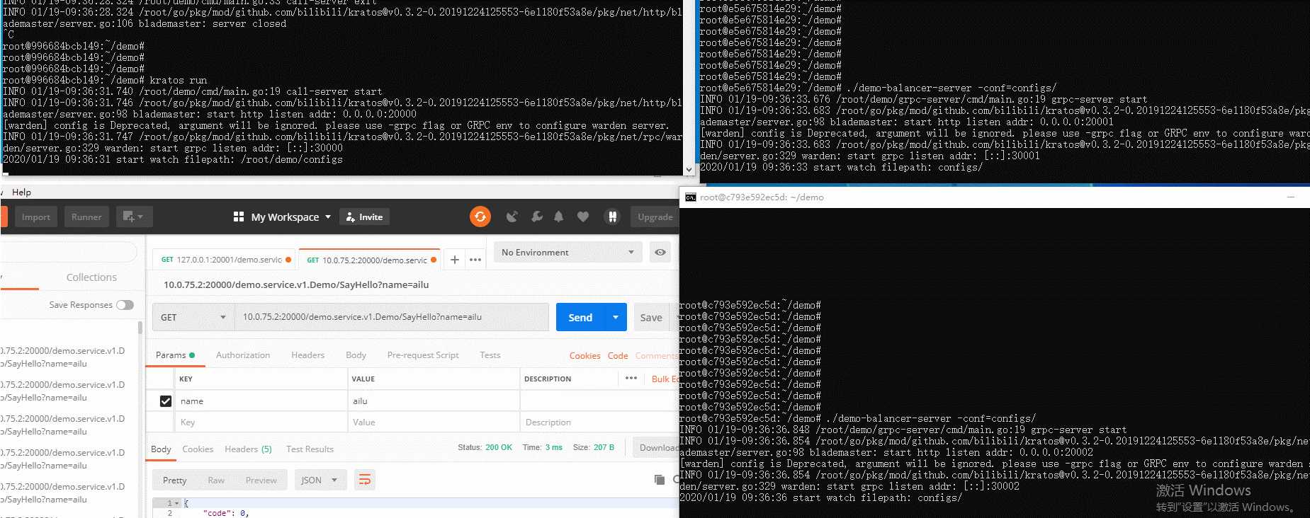This screenshot has height=518, width=1310.
Task: Open the Pre-request Script tab
Action: click(423, 355)
